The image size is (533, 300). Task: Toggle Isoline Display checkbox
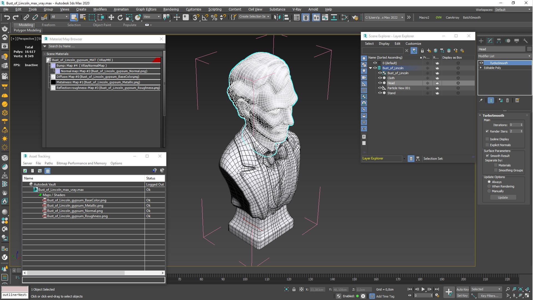[x=487, y=139]
